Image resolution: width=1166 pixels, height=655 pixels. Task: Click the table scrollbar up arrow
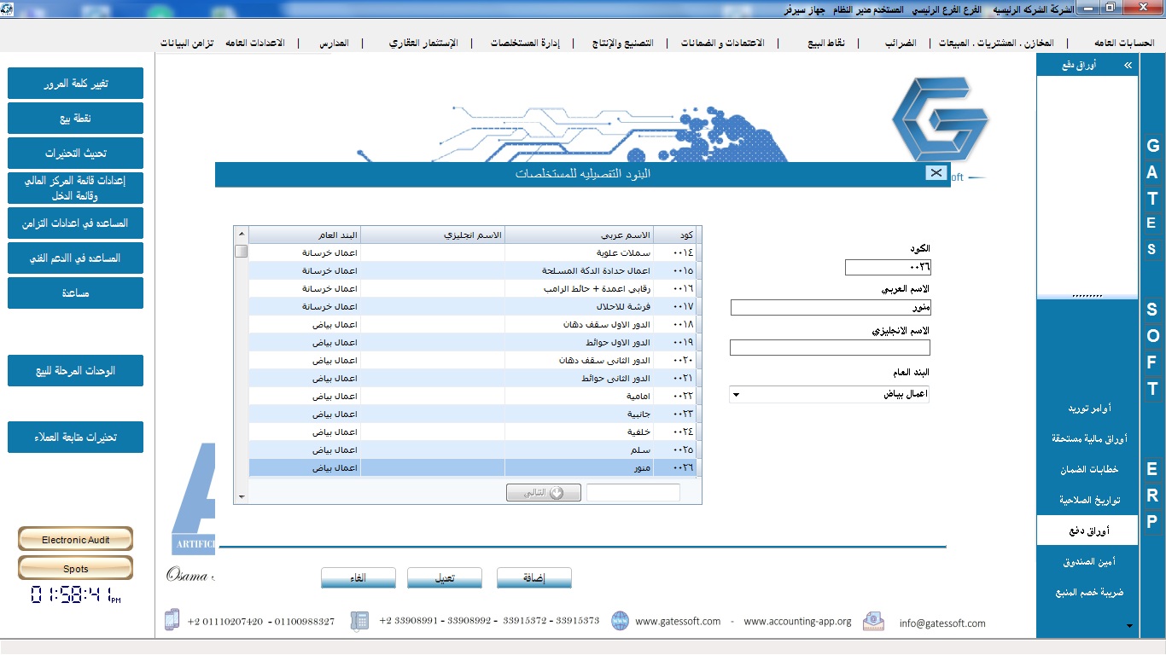click(x=242, y=235)
